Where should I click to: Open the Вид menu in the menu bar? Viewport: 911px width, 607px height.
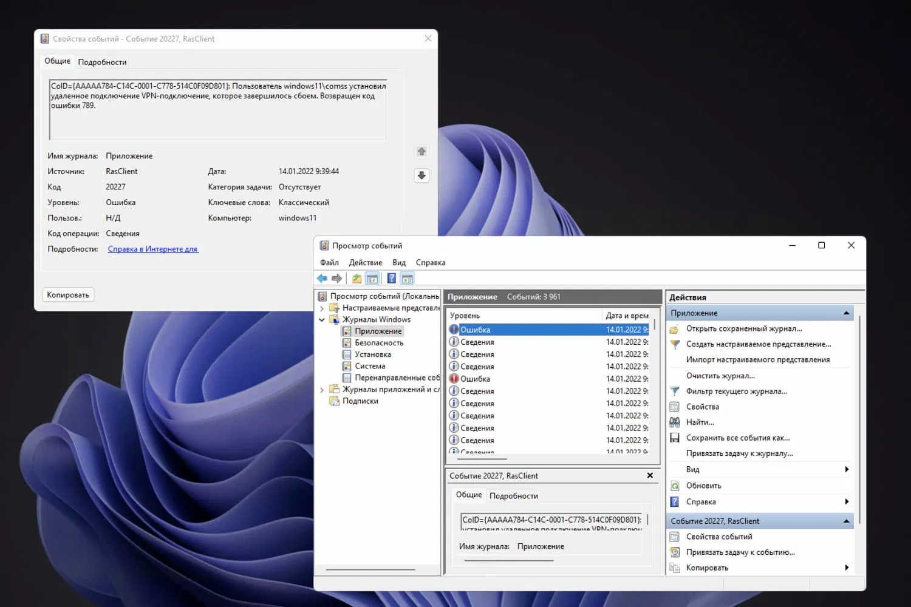399,263
